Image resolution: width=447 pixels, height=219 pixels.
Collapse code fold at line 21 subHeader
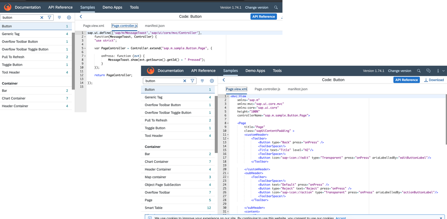click(x=228, y=173)
